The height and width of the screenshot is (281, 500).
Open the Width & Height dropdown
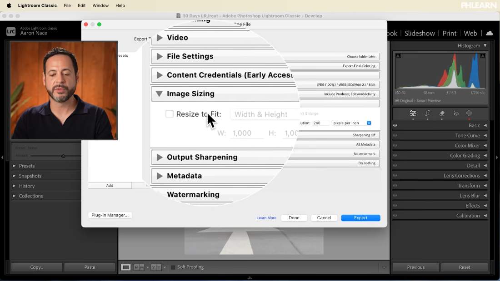click(265, 114)
